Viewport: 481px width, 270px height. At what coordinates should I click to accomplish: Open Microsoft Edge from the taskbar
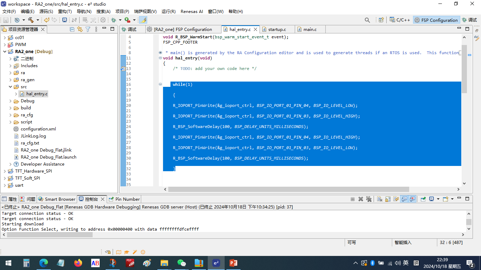click(44, 263)
